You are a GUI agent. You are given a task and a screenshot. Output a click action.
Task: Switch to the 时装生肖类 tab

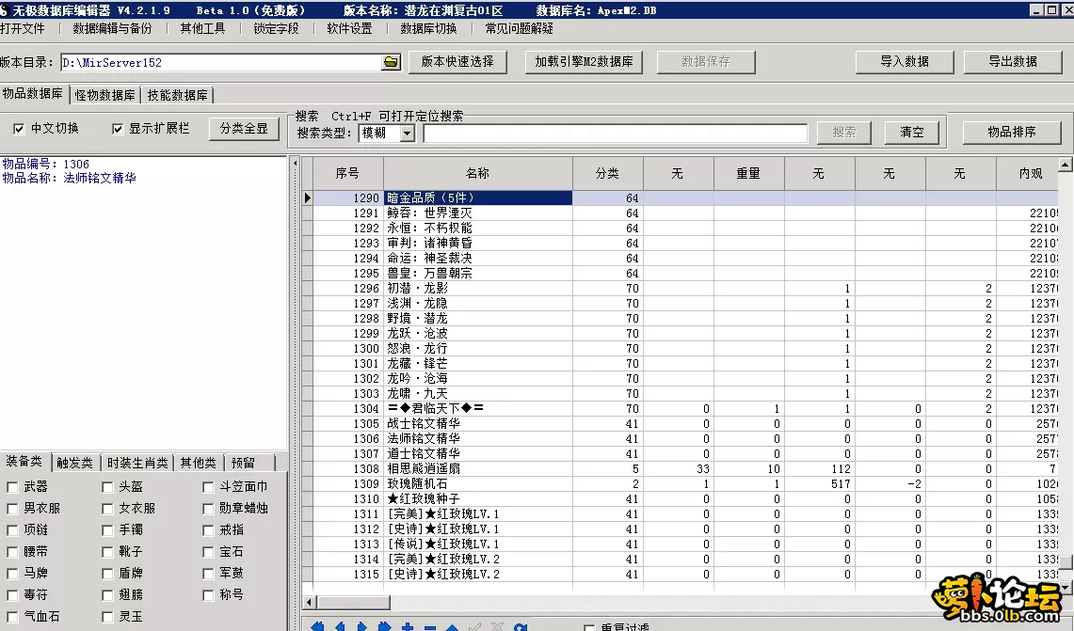point(137,464)
